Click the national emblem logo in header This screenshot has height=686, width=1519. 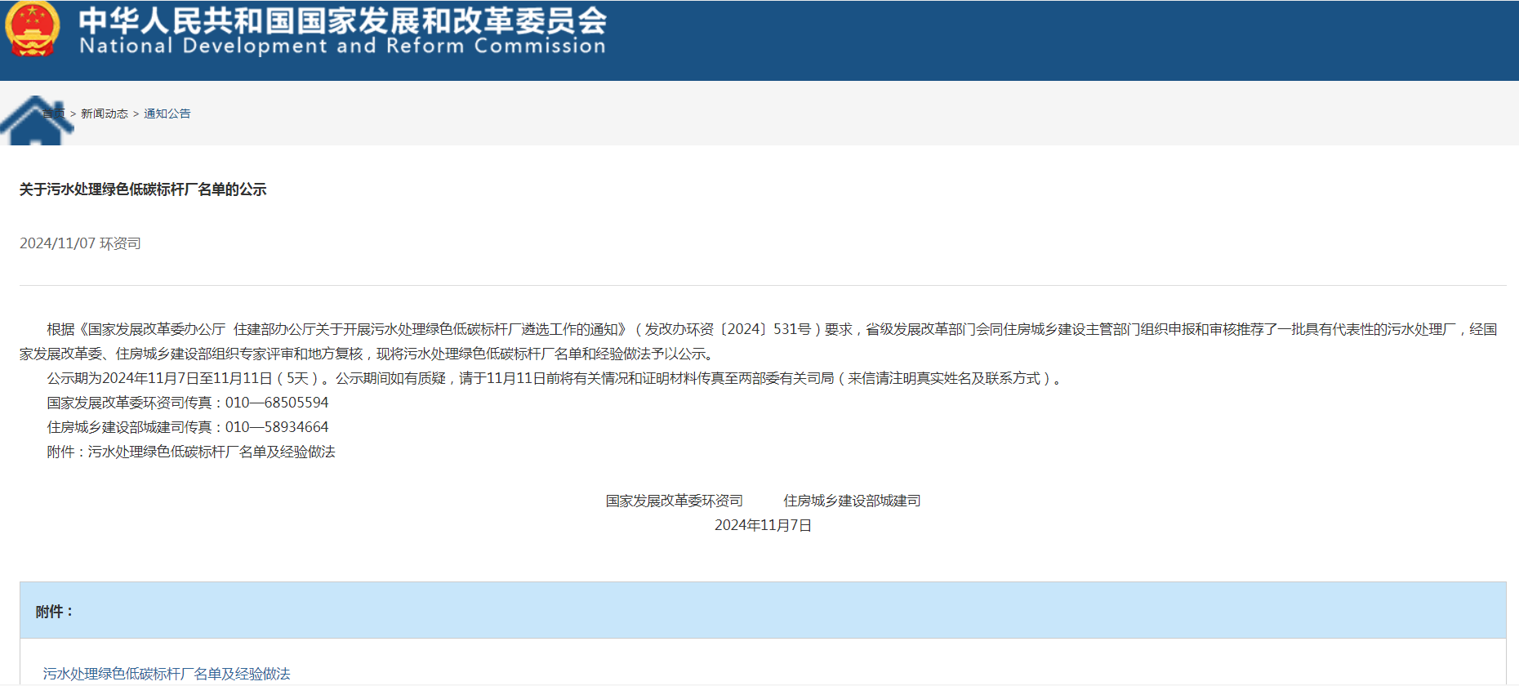[33, 29]
